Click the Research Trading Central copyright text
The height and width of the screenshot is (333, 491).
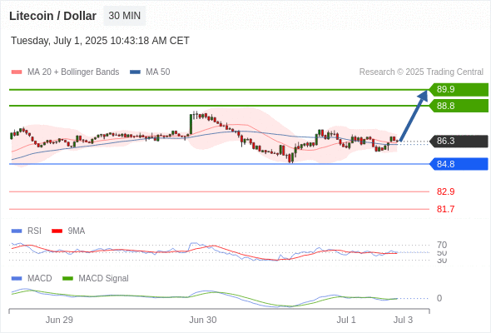(x=421, y=72)
